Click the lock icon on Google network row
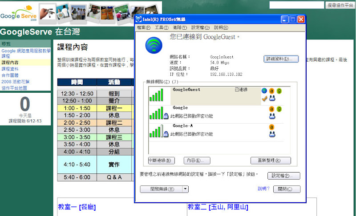The image size is (356, 216). coord(166,116)
